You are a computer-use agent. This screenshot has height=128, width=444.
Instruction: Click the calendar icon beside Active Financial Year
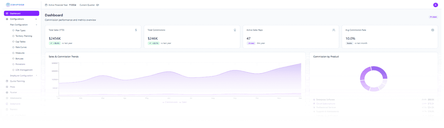pyautogui.click(x=47, y=5)
